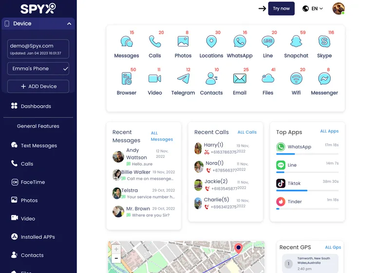Click the SpyX logo in sidebar
This screenshot has height=273, width=374.
pyautogui.click(x=38, y=9)
